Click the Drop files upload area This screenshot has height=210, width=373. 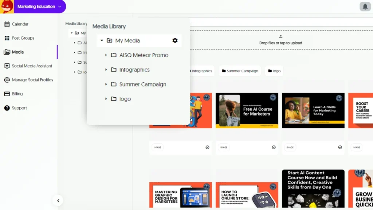point(280,40)
